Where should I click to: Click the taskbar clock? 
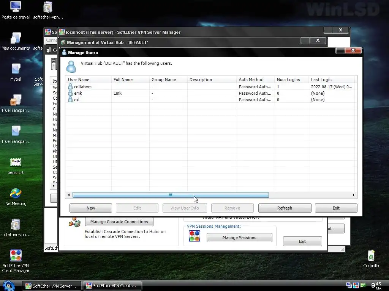[376, 286]
